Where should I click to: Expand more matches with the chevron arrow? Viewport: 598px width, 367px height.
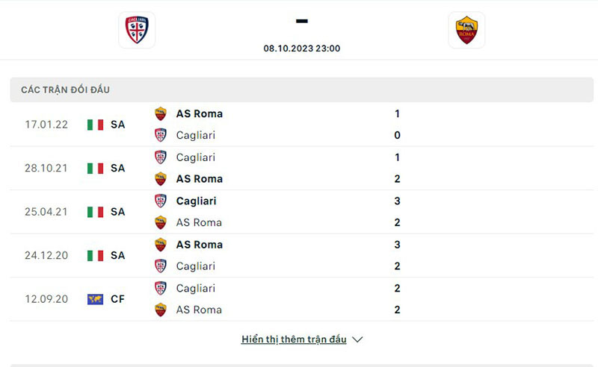coord(357,339)
